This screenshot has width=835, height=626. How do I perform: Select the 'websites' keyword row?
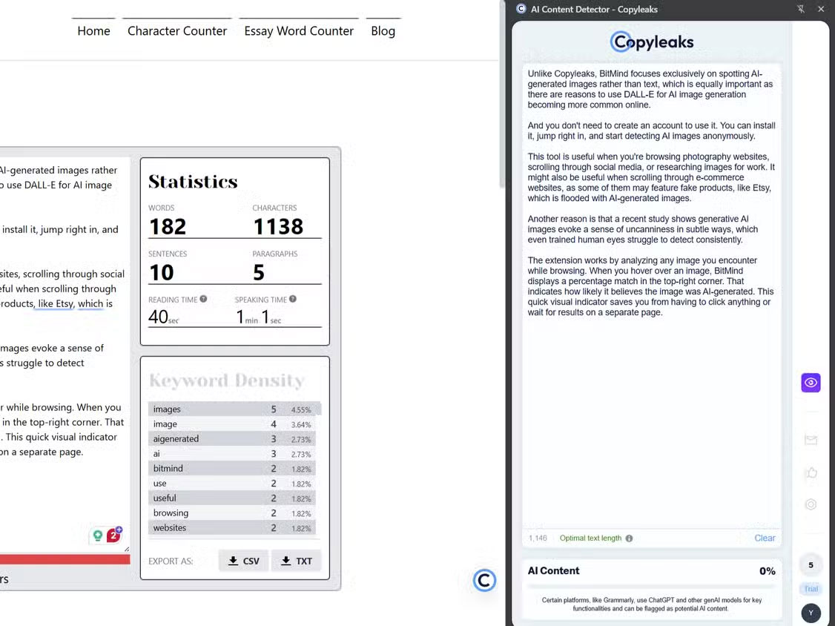[x=232, y=528]
